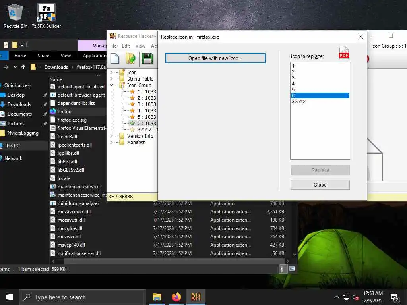Image resolution: width=407 pixels, height=305 pixels.
Task: Select the star icon of Icon Group 3 : 1033
Action: [x=132, y=104]
